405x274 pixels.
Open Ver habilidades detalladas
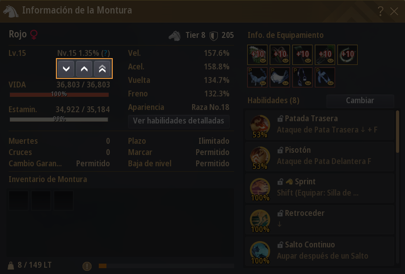(x=179, y=121)
